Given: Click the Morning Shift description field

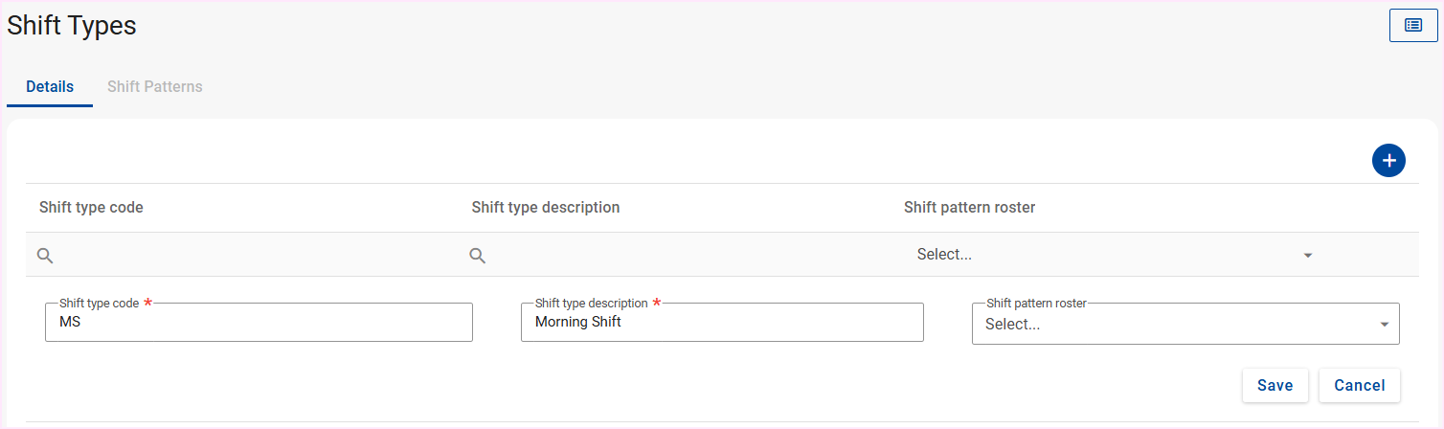Looking at the screenshot, I should click(x=722, y=323).
